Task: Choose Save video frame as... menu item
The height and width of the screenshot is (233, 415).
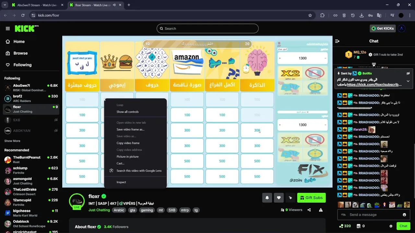Action: coord(135,129)
